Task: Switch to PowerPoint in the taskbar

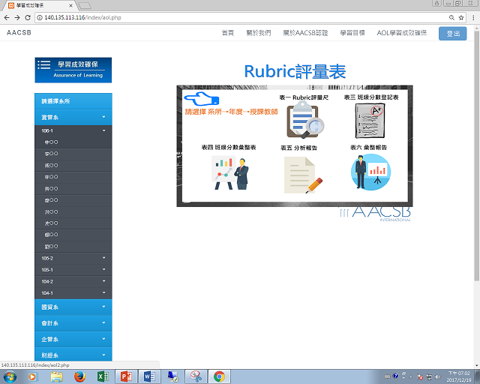Action: (126, 376)
